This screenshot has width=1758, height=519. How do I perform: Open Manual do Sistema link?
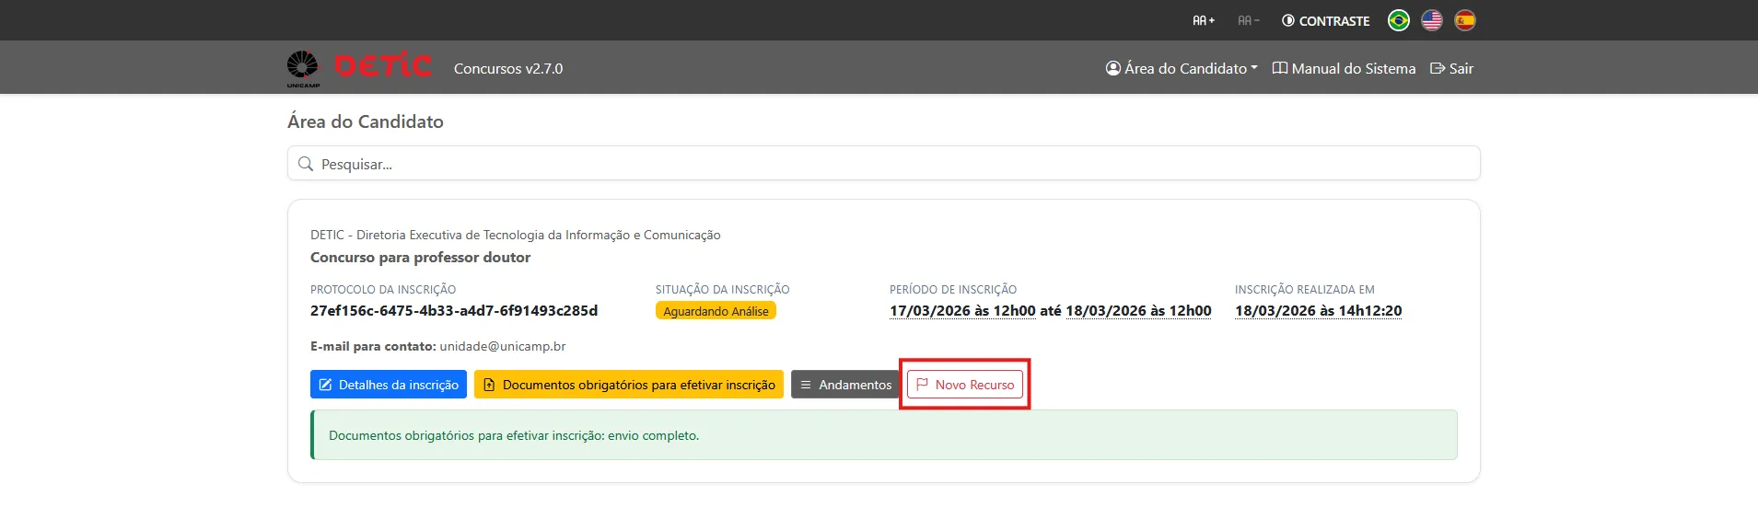[x=1344, y=68]
